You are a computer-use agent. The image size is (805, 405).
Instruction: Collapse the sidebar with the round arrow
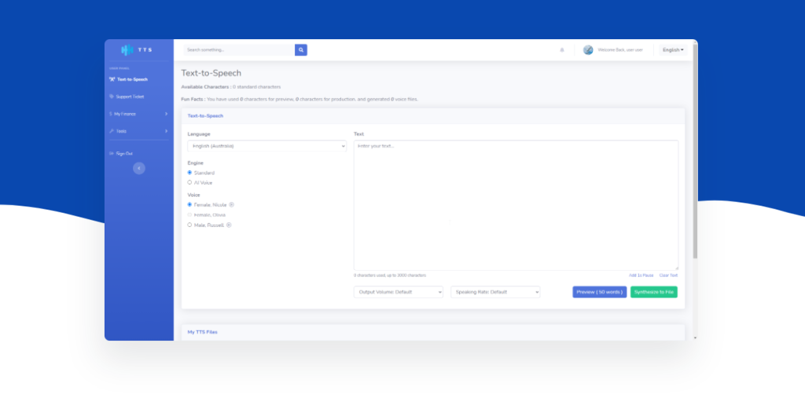coord(139,168)
